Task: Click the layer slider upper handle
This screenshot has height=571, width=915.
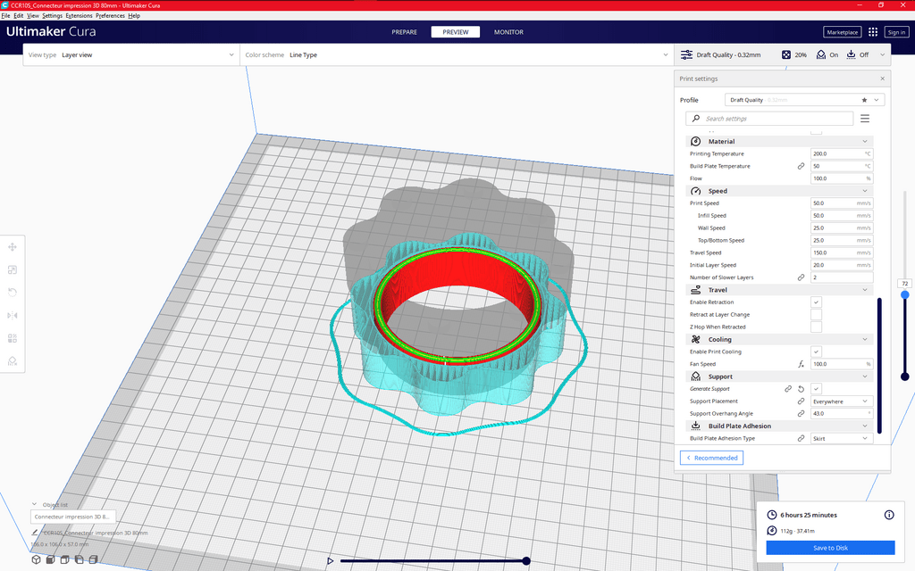Action: (904, 294)
